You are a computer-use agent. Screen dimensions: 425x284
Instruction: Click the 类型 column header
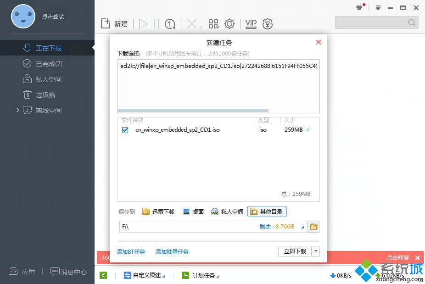(263, 120)
